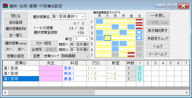The width and height of the screenshot is (192, 98).
Task: Select Saturday period 3 cell with white oval
Action: pyautogui.click(x=139, y=33)
